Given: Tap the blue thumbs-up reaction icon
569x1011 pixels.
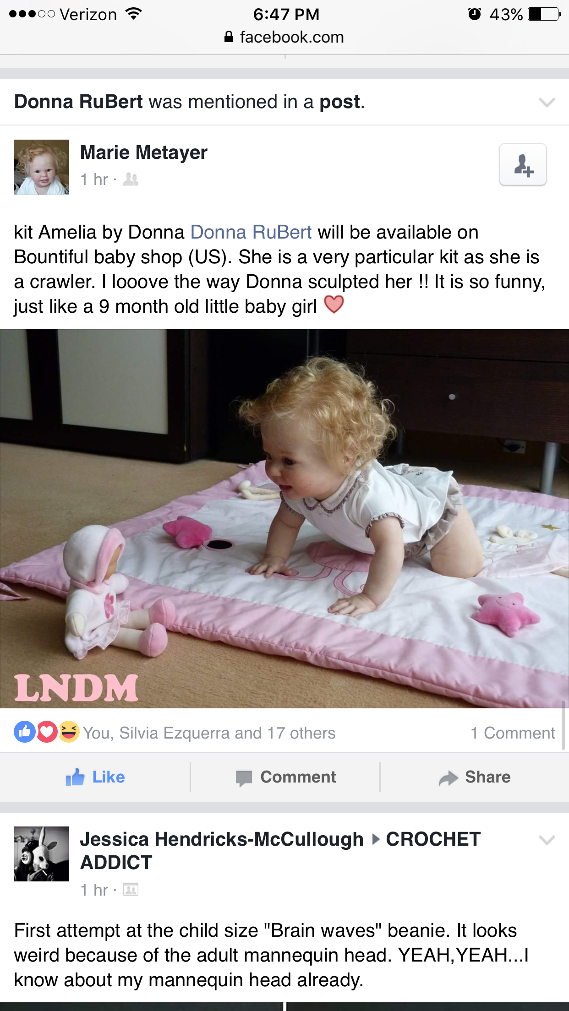Looking at the screenshot, I should pyautogui.click(x=25, y=732).
